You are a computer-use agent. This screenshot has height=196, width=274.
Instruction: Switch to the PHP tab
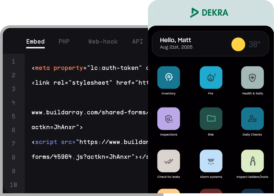pos(64,42)
